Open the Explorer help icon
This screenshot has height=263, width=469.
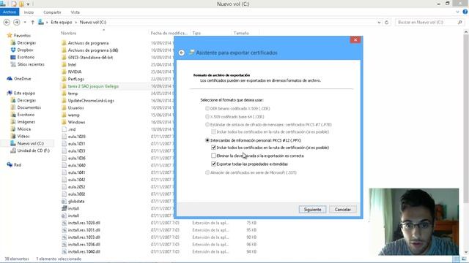[x=465, y=12]
